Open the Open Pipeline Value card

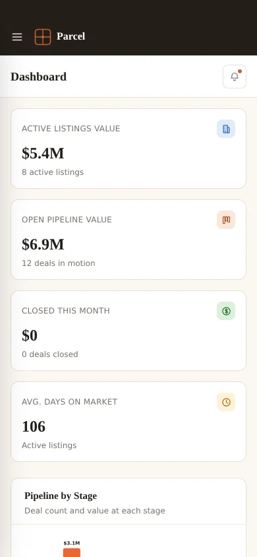coord(128,240)
